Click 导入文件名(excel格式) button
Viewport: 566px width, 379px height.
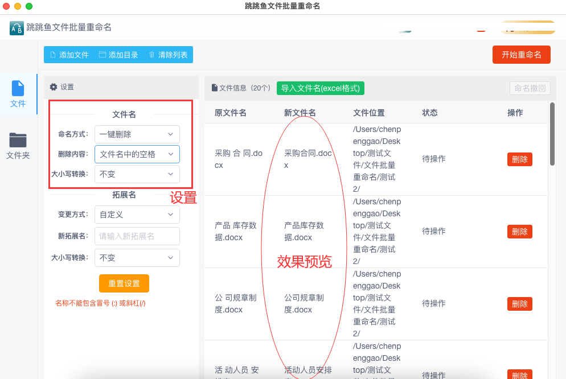(x=320, y=88)
